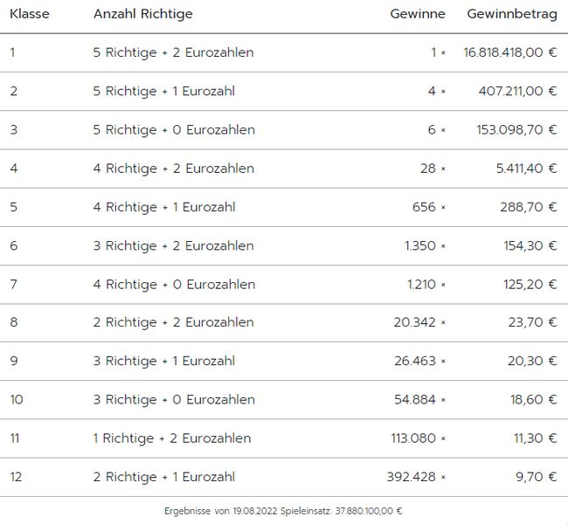Select the 153.098,70 € amount cell
The height and width of the screenshot is (524, 568).
pos(516,129)
